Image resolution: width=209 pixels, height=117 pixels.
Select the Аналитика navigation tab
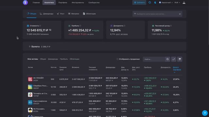coord(49,3)
